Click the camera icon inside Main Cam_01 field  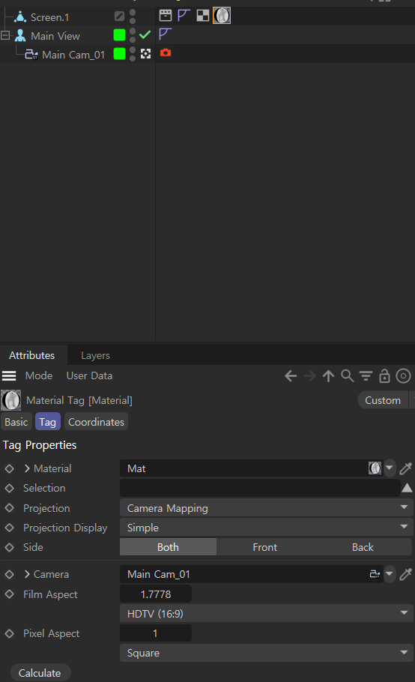375,574
